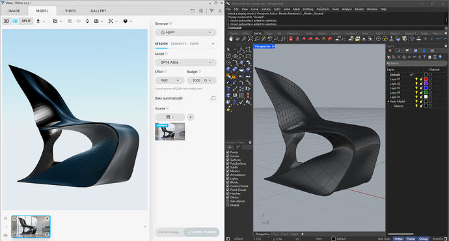Click the Veras V logo icon in header
This screenshot has height=241, width=449.
[211, 10]
